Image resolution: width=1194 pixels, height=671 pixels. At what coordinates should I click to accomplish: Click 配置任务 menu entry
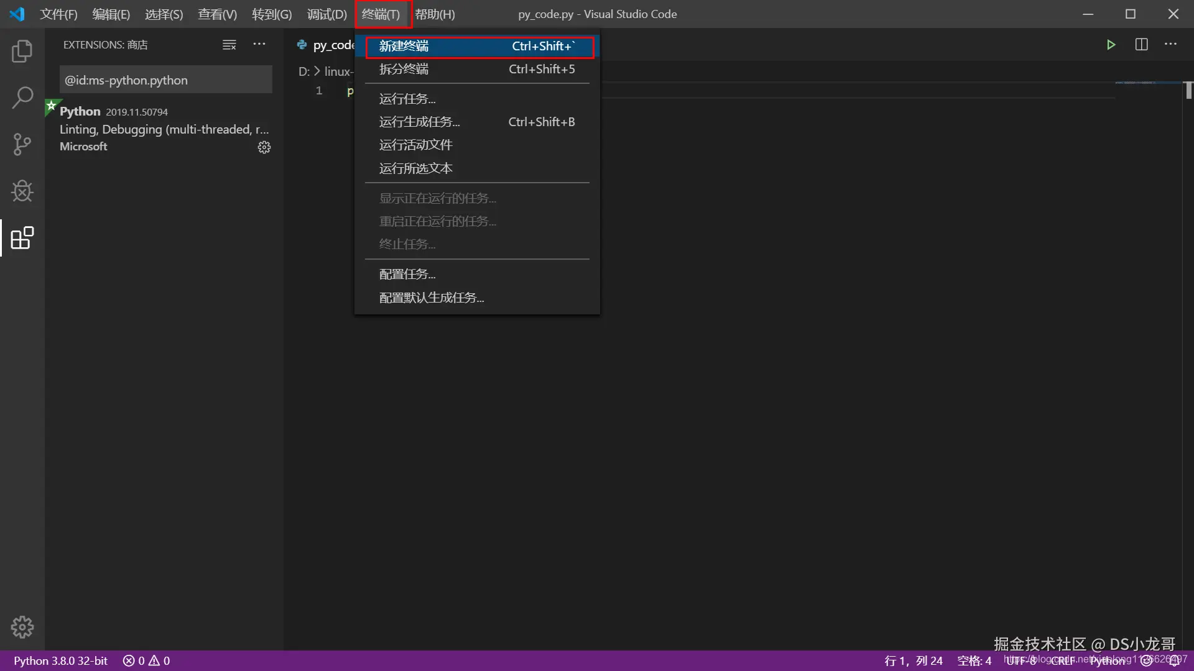tap(407, 275)
